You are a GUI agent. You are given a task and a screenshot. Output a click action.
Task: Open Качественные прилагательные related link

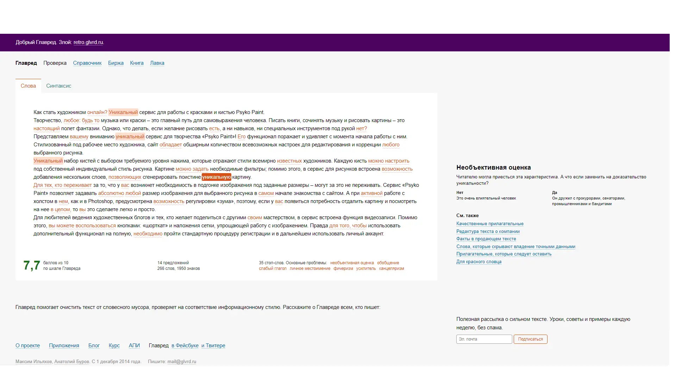point(490,224)
